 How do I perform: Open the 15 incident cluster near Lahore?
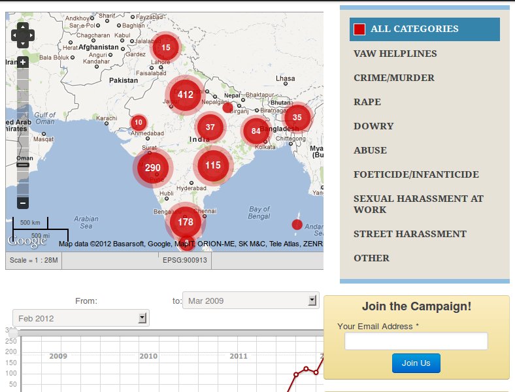coord(166,48)
